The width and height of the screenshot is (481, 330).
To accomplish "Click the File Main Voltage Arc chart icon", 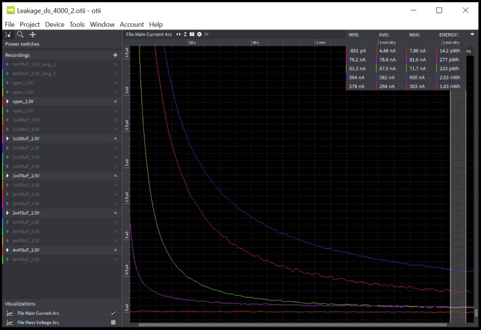I will coord(10,322).
